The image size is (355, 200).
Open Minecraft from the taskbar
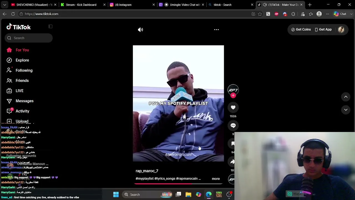tap(219, 194)
